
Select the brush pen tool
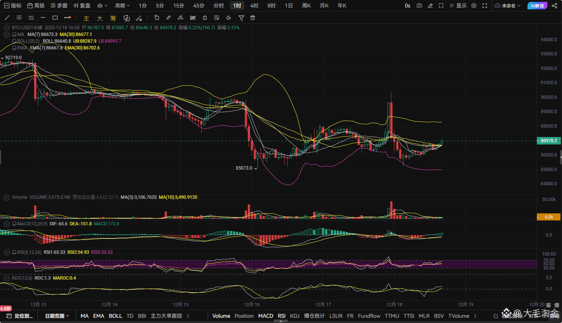[x=181, y=18]
